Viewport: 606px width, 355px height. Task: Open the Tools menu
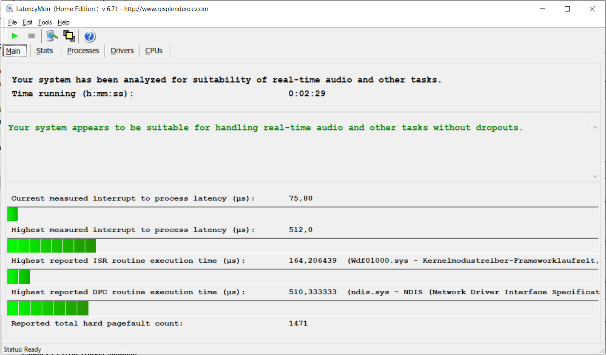click(45, 22)
